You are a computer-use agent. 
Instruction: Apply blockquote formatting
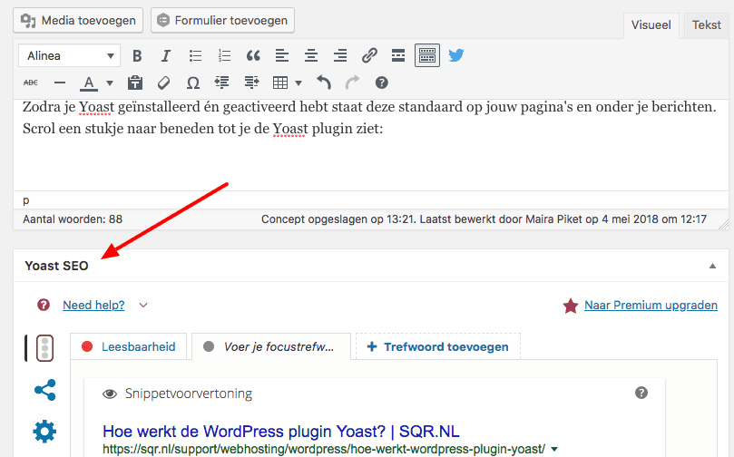point(253,56)
